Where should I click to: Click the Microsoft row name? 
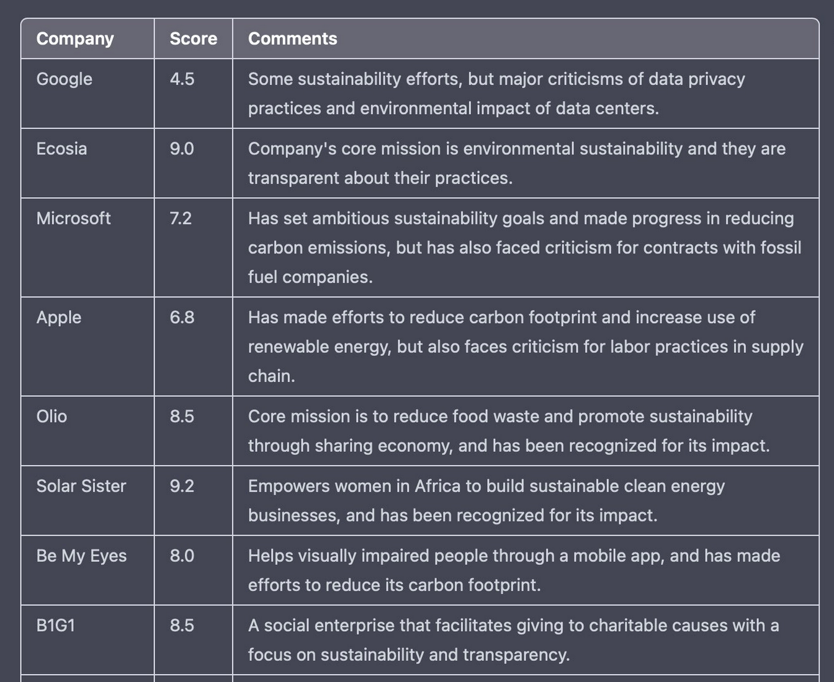coord(73,218)
